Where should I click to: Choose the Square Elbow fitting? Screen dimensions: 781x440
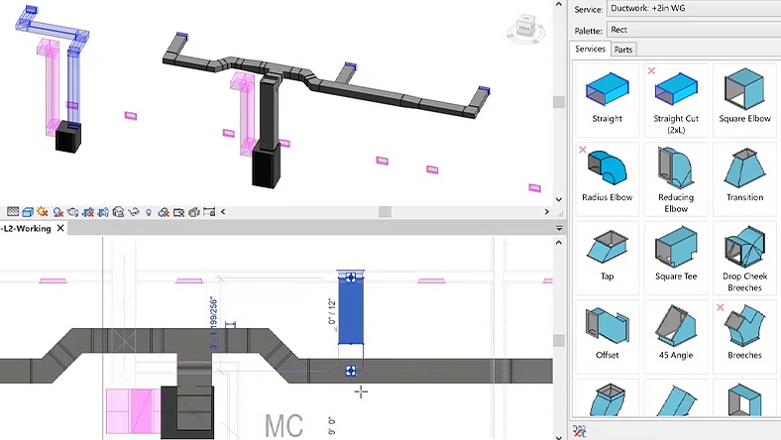744,100
